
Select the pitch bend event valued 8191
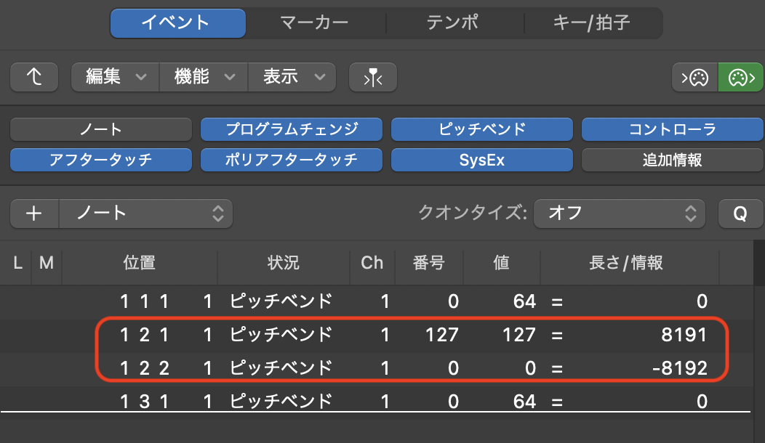tap(407, 335)
